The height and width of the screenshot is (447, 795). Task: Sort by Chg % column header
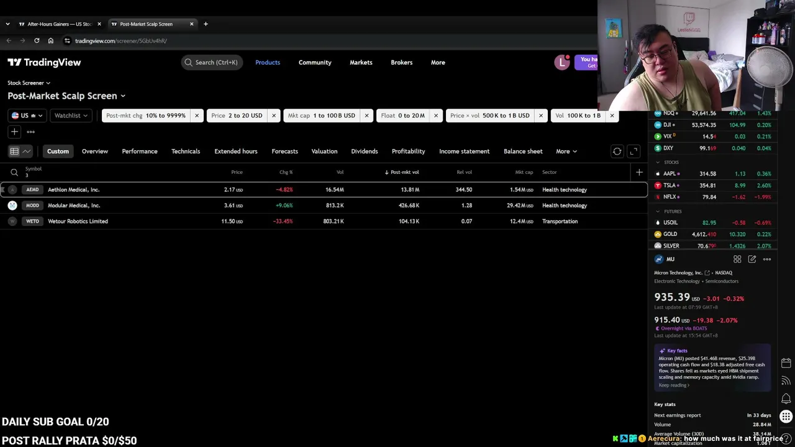click(x=286, y=173)
